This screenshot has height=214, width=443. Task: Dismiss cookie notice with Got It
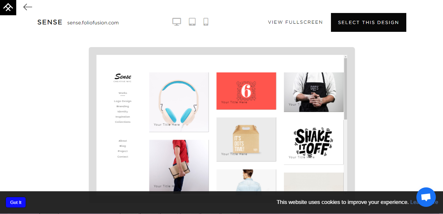(16, 202)
